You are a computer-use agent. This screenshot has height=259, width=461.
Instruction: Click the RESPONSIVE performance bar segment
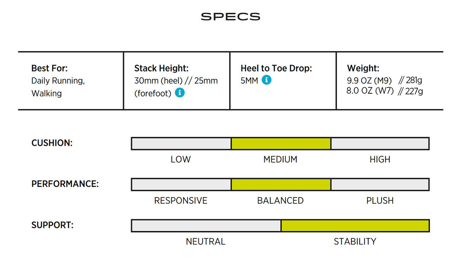coord(181,184)
